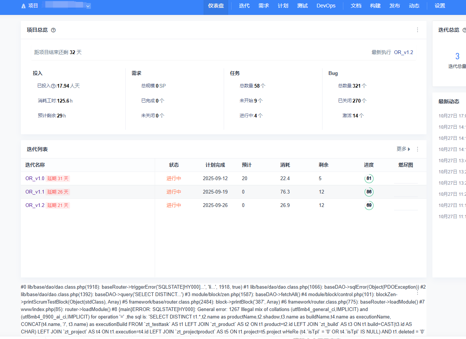
Task: Click burndown chart thumbnail for OR_v1.1
Action: [406, 192]
